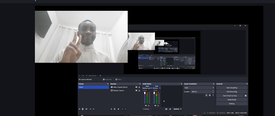Click Start Streaming button
Viewport: 275px width, 116px height.
[x=232, y=88]
